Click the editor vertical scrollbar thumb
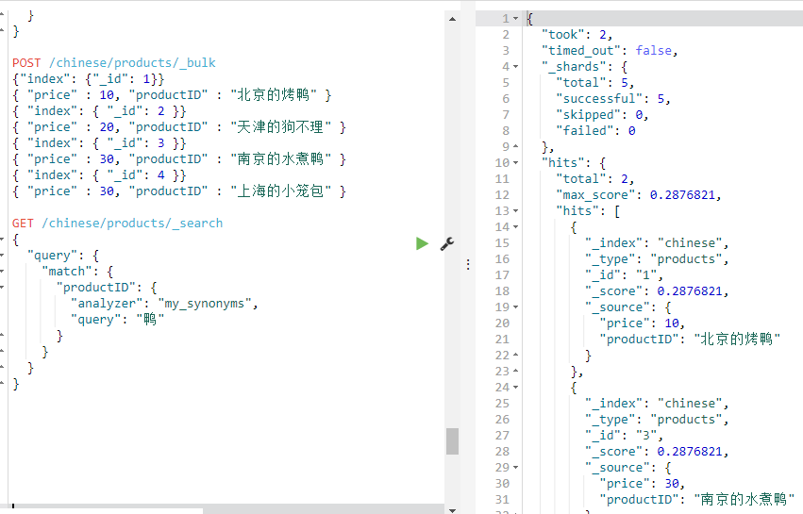The width and height of the screenshot is (803, 514). 452,441
